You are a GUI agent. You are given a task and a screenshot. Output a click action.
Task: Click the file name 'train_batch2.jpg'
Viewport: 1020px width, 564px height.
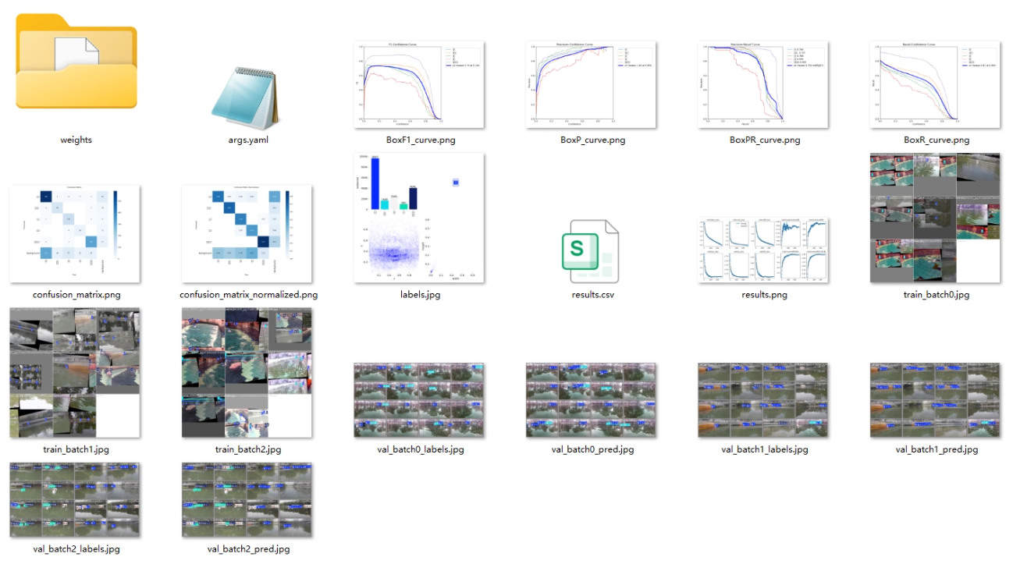point(247,449)
